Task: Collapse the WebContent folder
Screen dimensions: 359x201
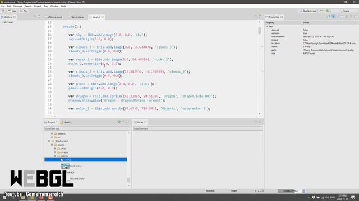Action: pos(49,141)
